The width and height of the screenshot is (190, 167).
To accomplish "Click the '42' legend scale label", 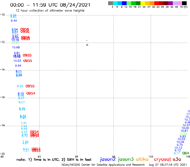I will tap(172, 7).
